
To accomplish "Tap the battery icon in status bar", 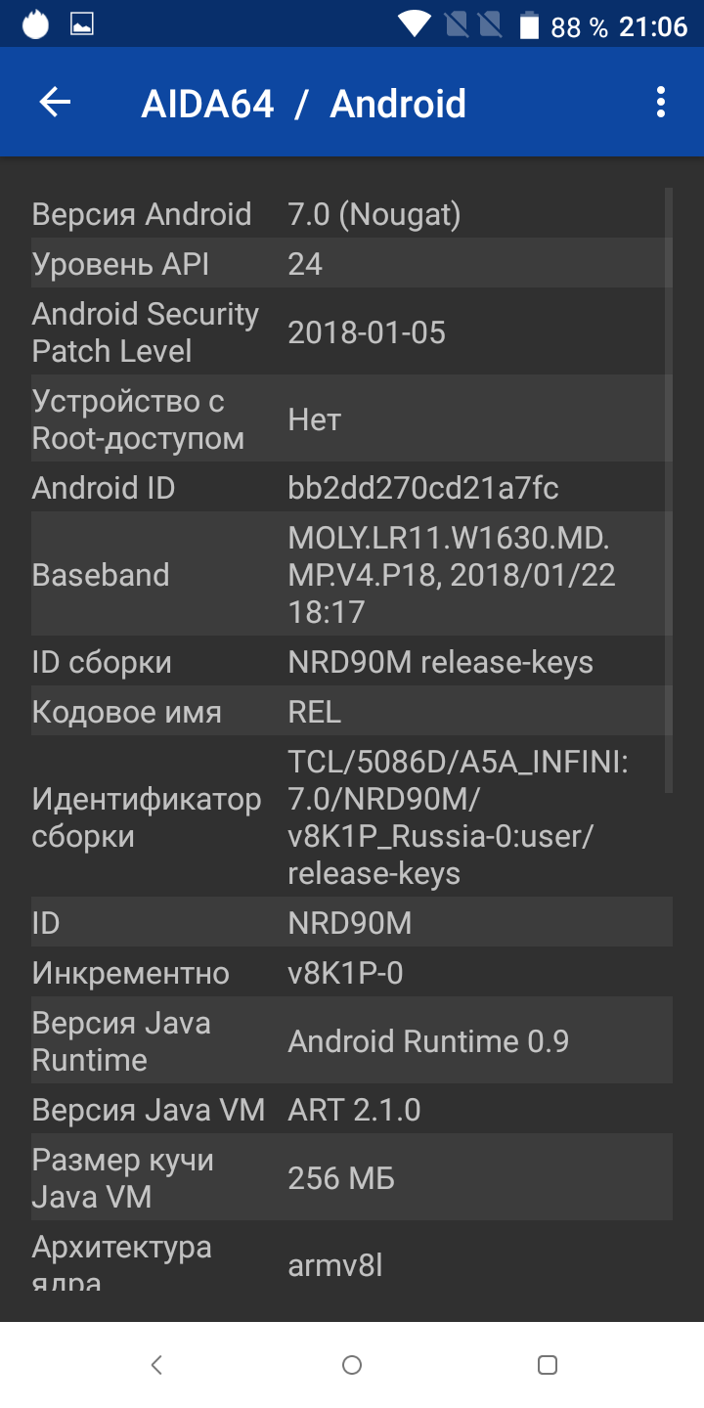I will pos(529,25).
